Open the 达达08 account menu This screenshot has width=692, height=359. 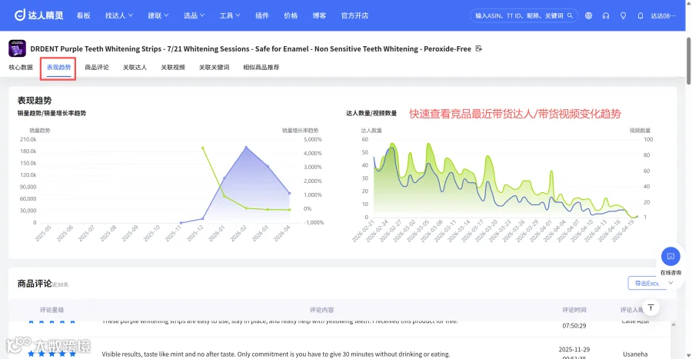point(663,15)
